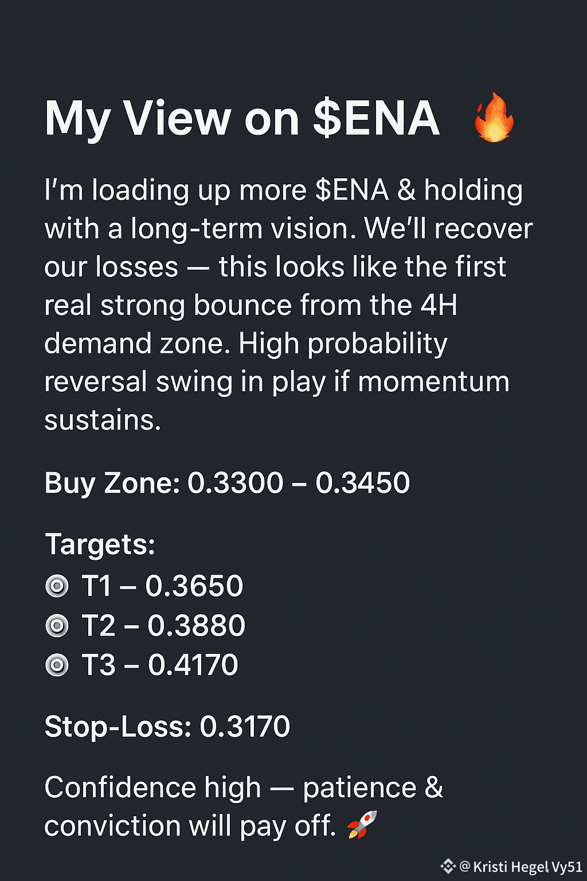Click the target icon next to T1
Viewport: 587px width, 881px height.
(57, 586)
